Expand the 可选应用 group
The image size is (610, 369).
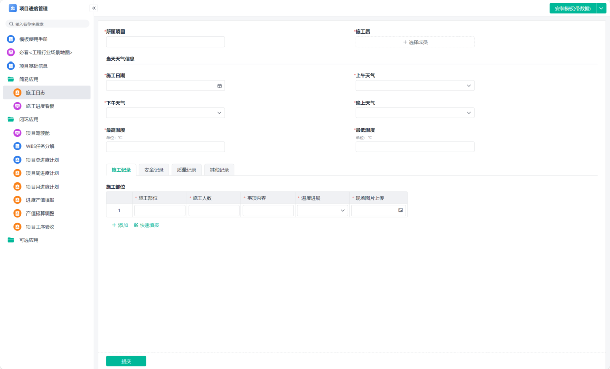[x=47, y=240]
